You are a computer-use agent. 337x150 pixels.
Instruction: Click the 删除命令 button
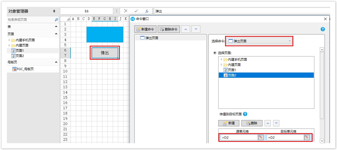coord(168,29)
